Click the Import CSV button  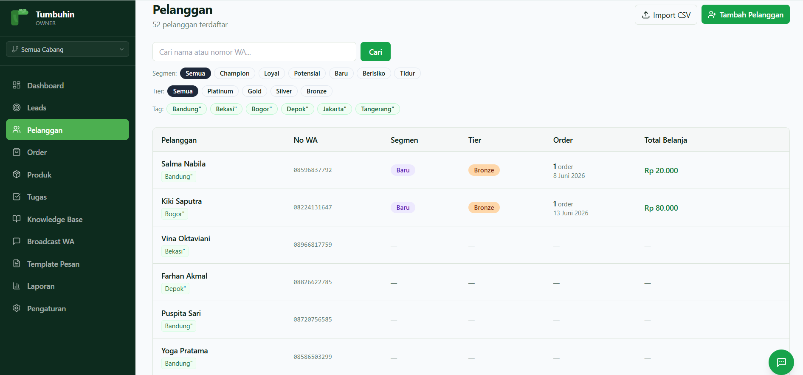666,15
